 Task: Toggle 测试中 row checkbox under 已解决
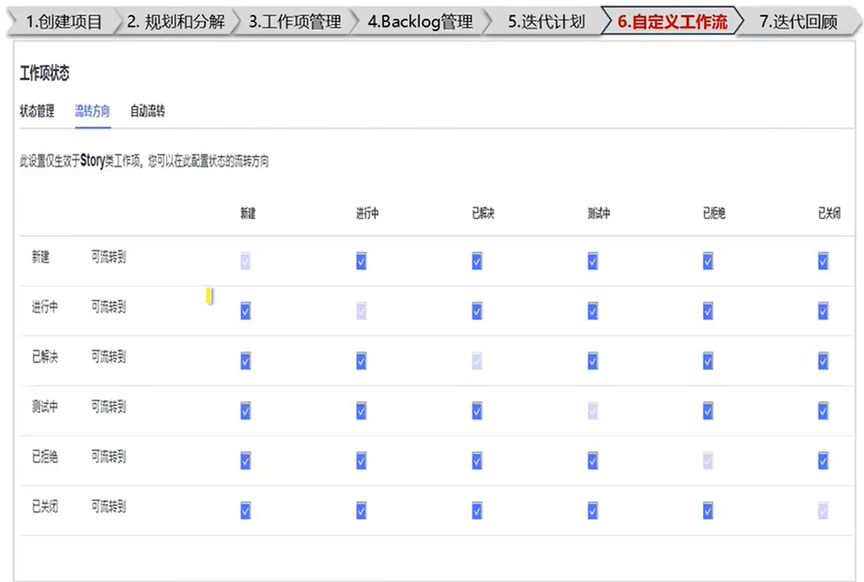pos(477,411)
